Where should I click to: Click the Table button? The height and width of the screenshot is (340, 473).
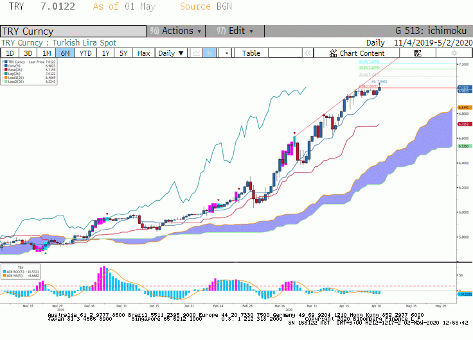pyautogui.click(x=251, y=53)
